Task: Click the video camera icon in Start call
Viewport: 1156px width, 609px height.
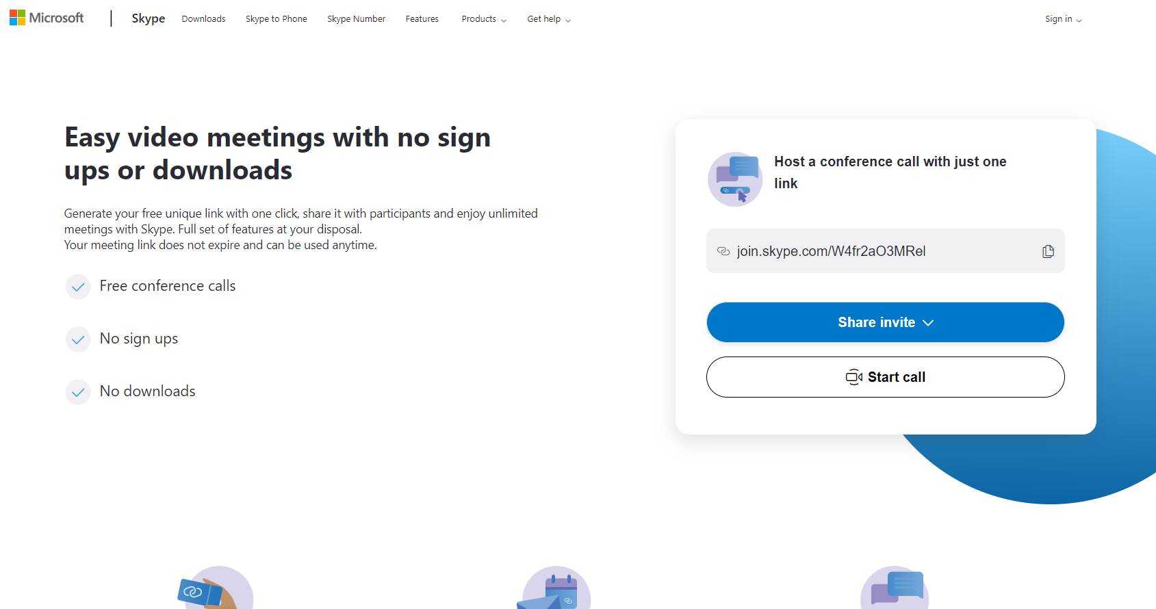Action: tap(854, 377)
